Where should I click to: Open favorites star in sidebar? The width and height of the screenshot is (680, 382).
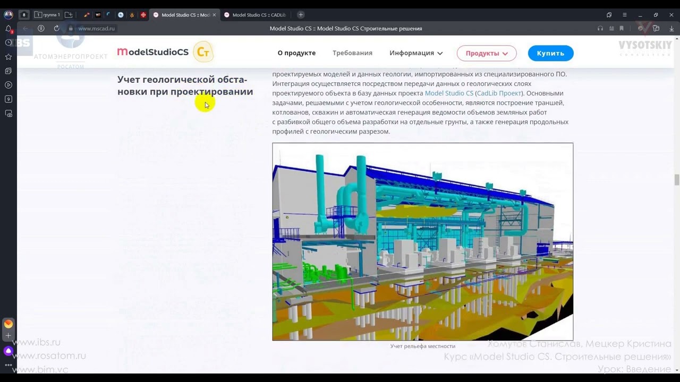tap(8, 57)
